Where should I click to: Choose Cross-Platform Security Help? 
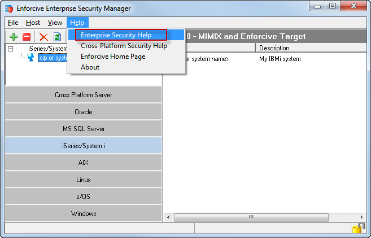point(126,46)
